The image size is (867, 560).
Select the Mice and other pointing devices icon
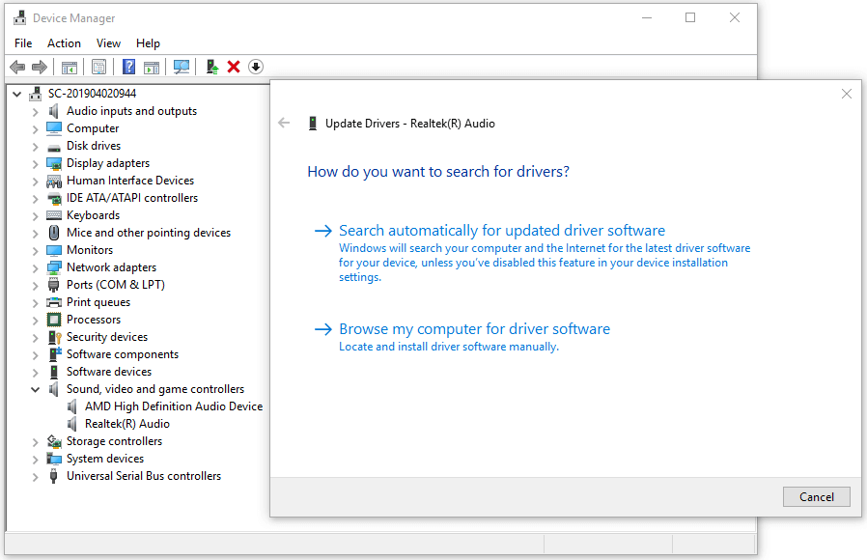(x=54, y=233)
